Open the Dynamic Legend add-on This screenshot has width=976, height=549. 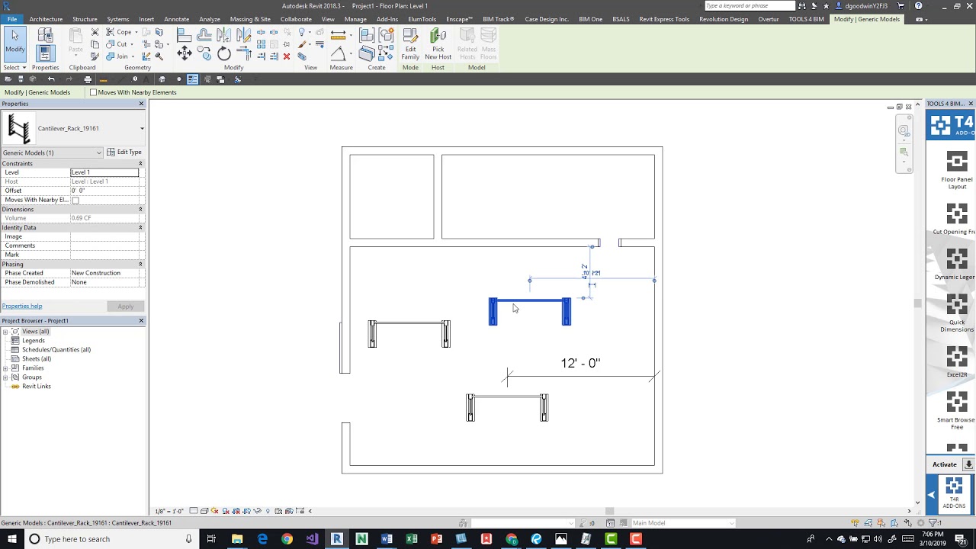pyautogui.click(x=956, y=265)
